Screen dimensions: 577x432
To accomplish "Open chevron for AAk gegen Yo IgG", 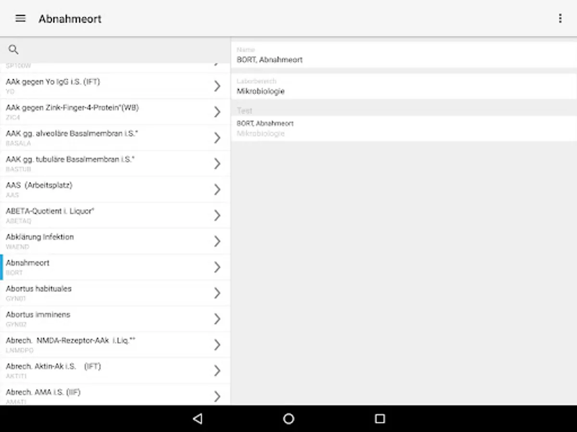I will point(217,86).
